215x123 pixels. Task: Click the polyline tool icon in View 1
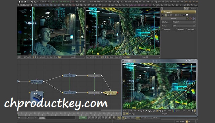click(139, 111)
